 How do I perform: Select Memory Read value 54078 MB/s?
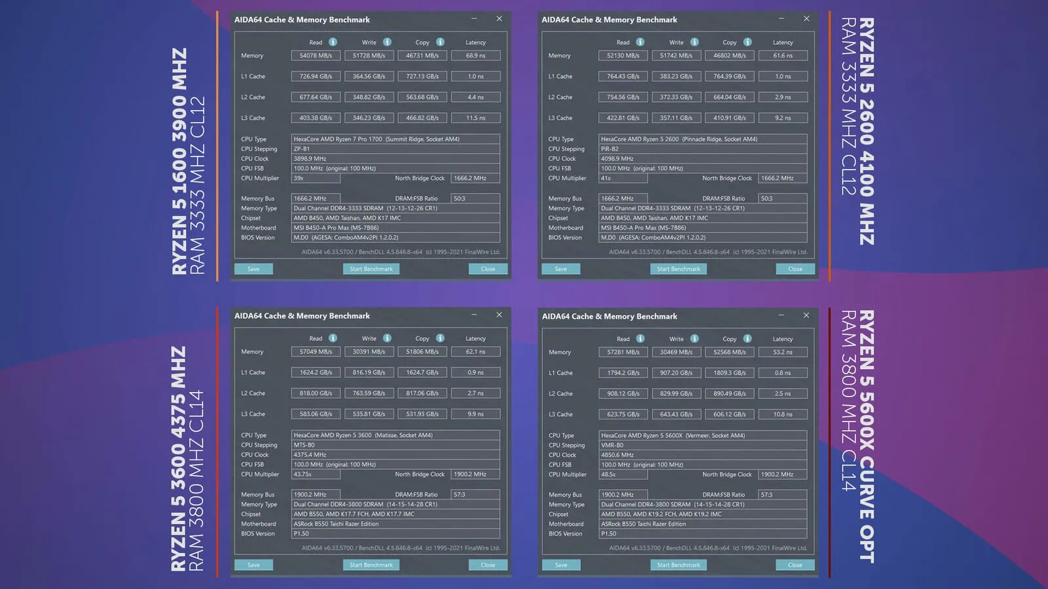[316, 56]
